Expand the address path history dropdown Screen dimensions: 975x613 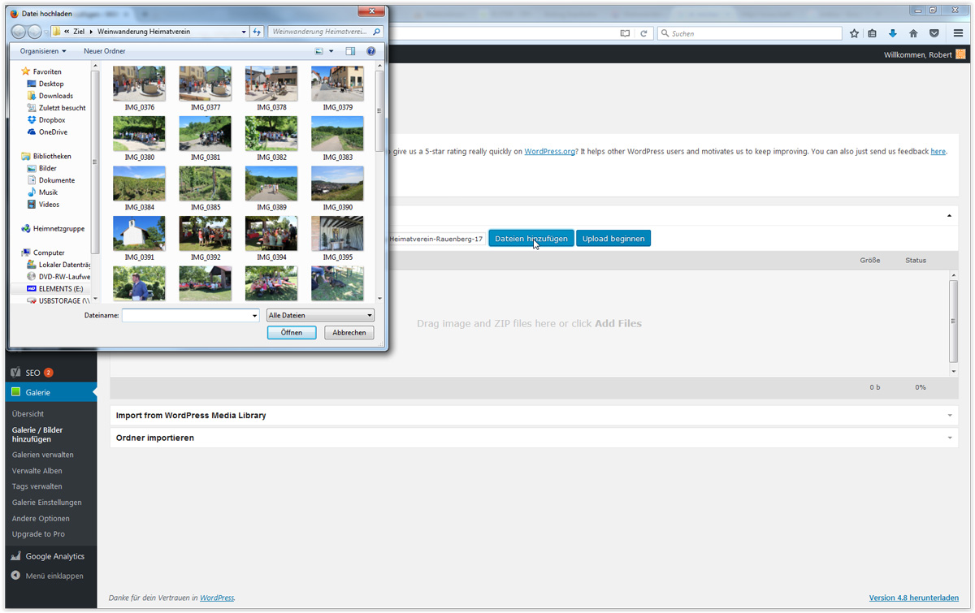[x=244, y=32]
